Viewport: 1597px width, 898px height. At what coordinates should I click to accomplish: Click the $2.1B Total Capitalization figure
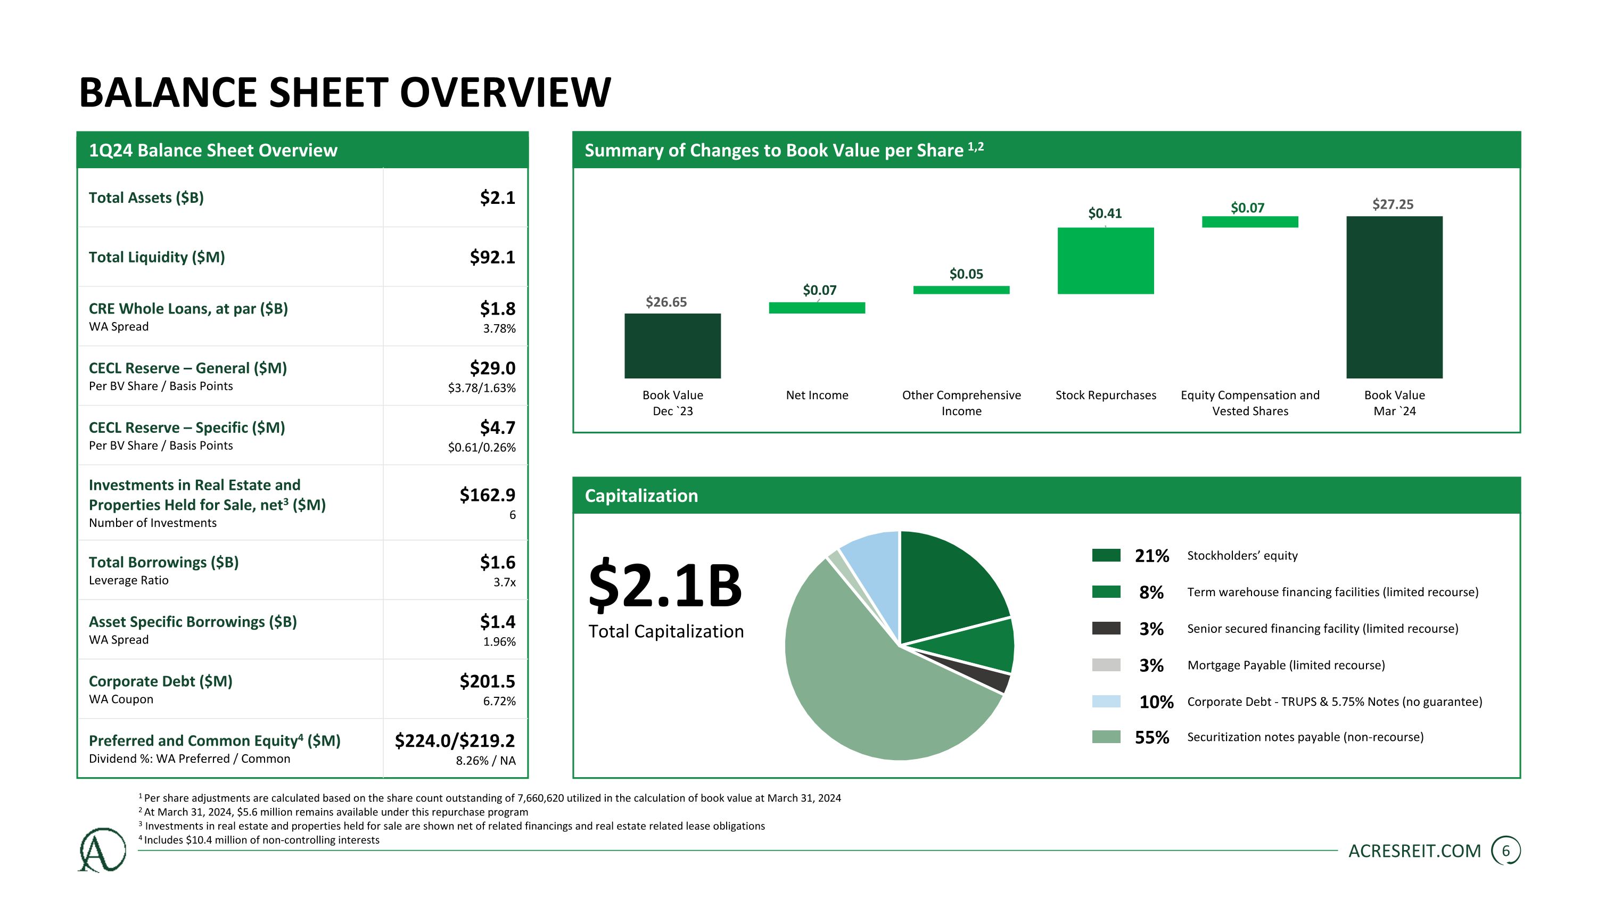pyautogui.click(x=664, y=586)
